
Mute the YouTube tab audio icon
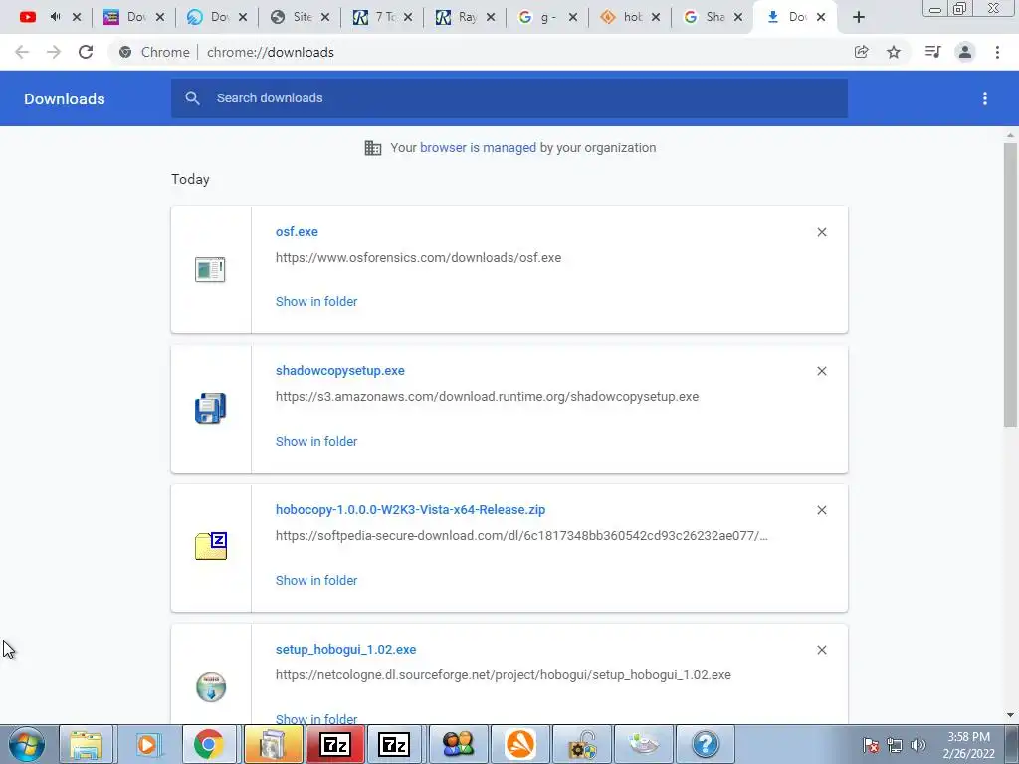coord(56,17)
